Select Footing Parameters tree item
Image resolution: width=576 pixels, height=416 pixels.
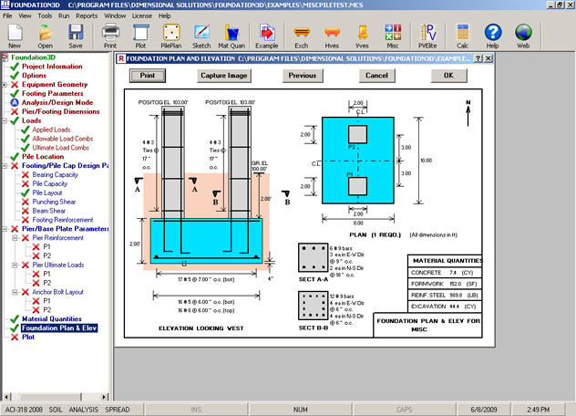tap(53, 93)
